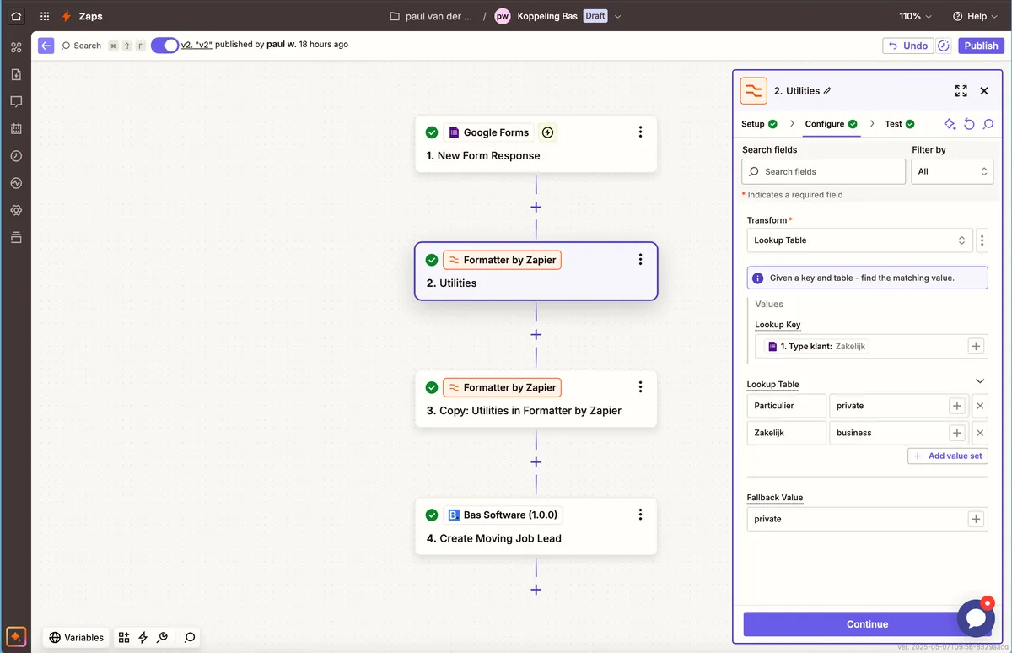
Task: Open the left sidebar apps/assets icon
Action: [x=16, y=47]
